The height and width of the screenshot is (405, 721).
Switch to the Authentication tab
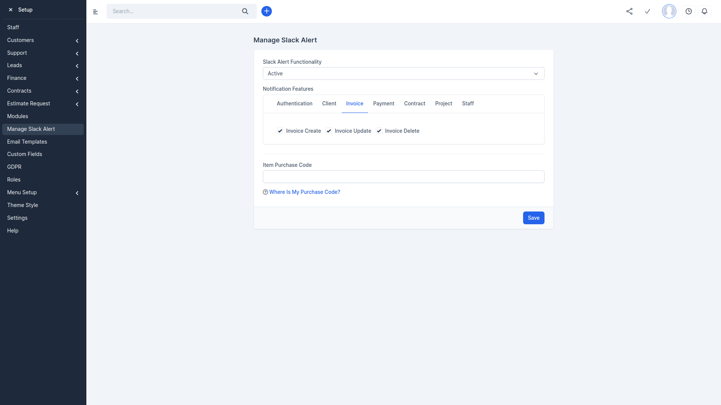pos(294,103)
